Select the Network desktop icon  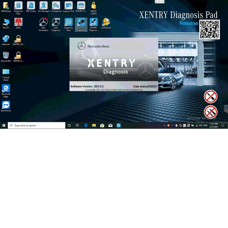click(6, 40)
